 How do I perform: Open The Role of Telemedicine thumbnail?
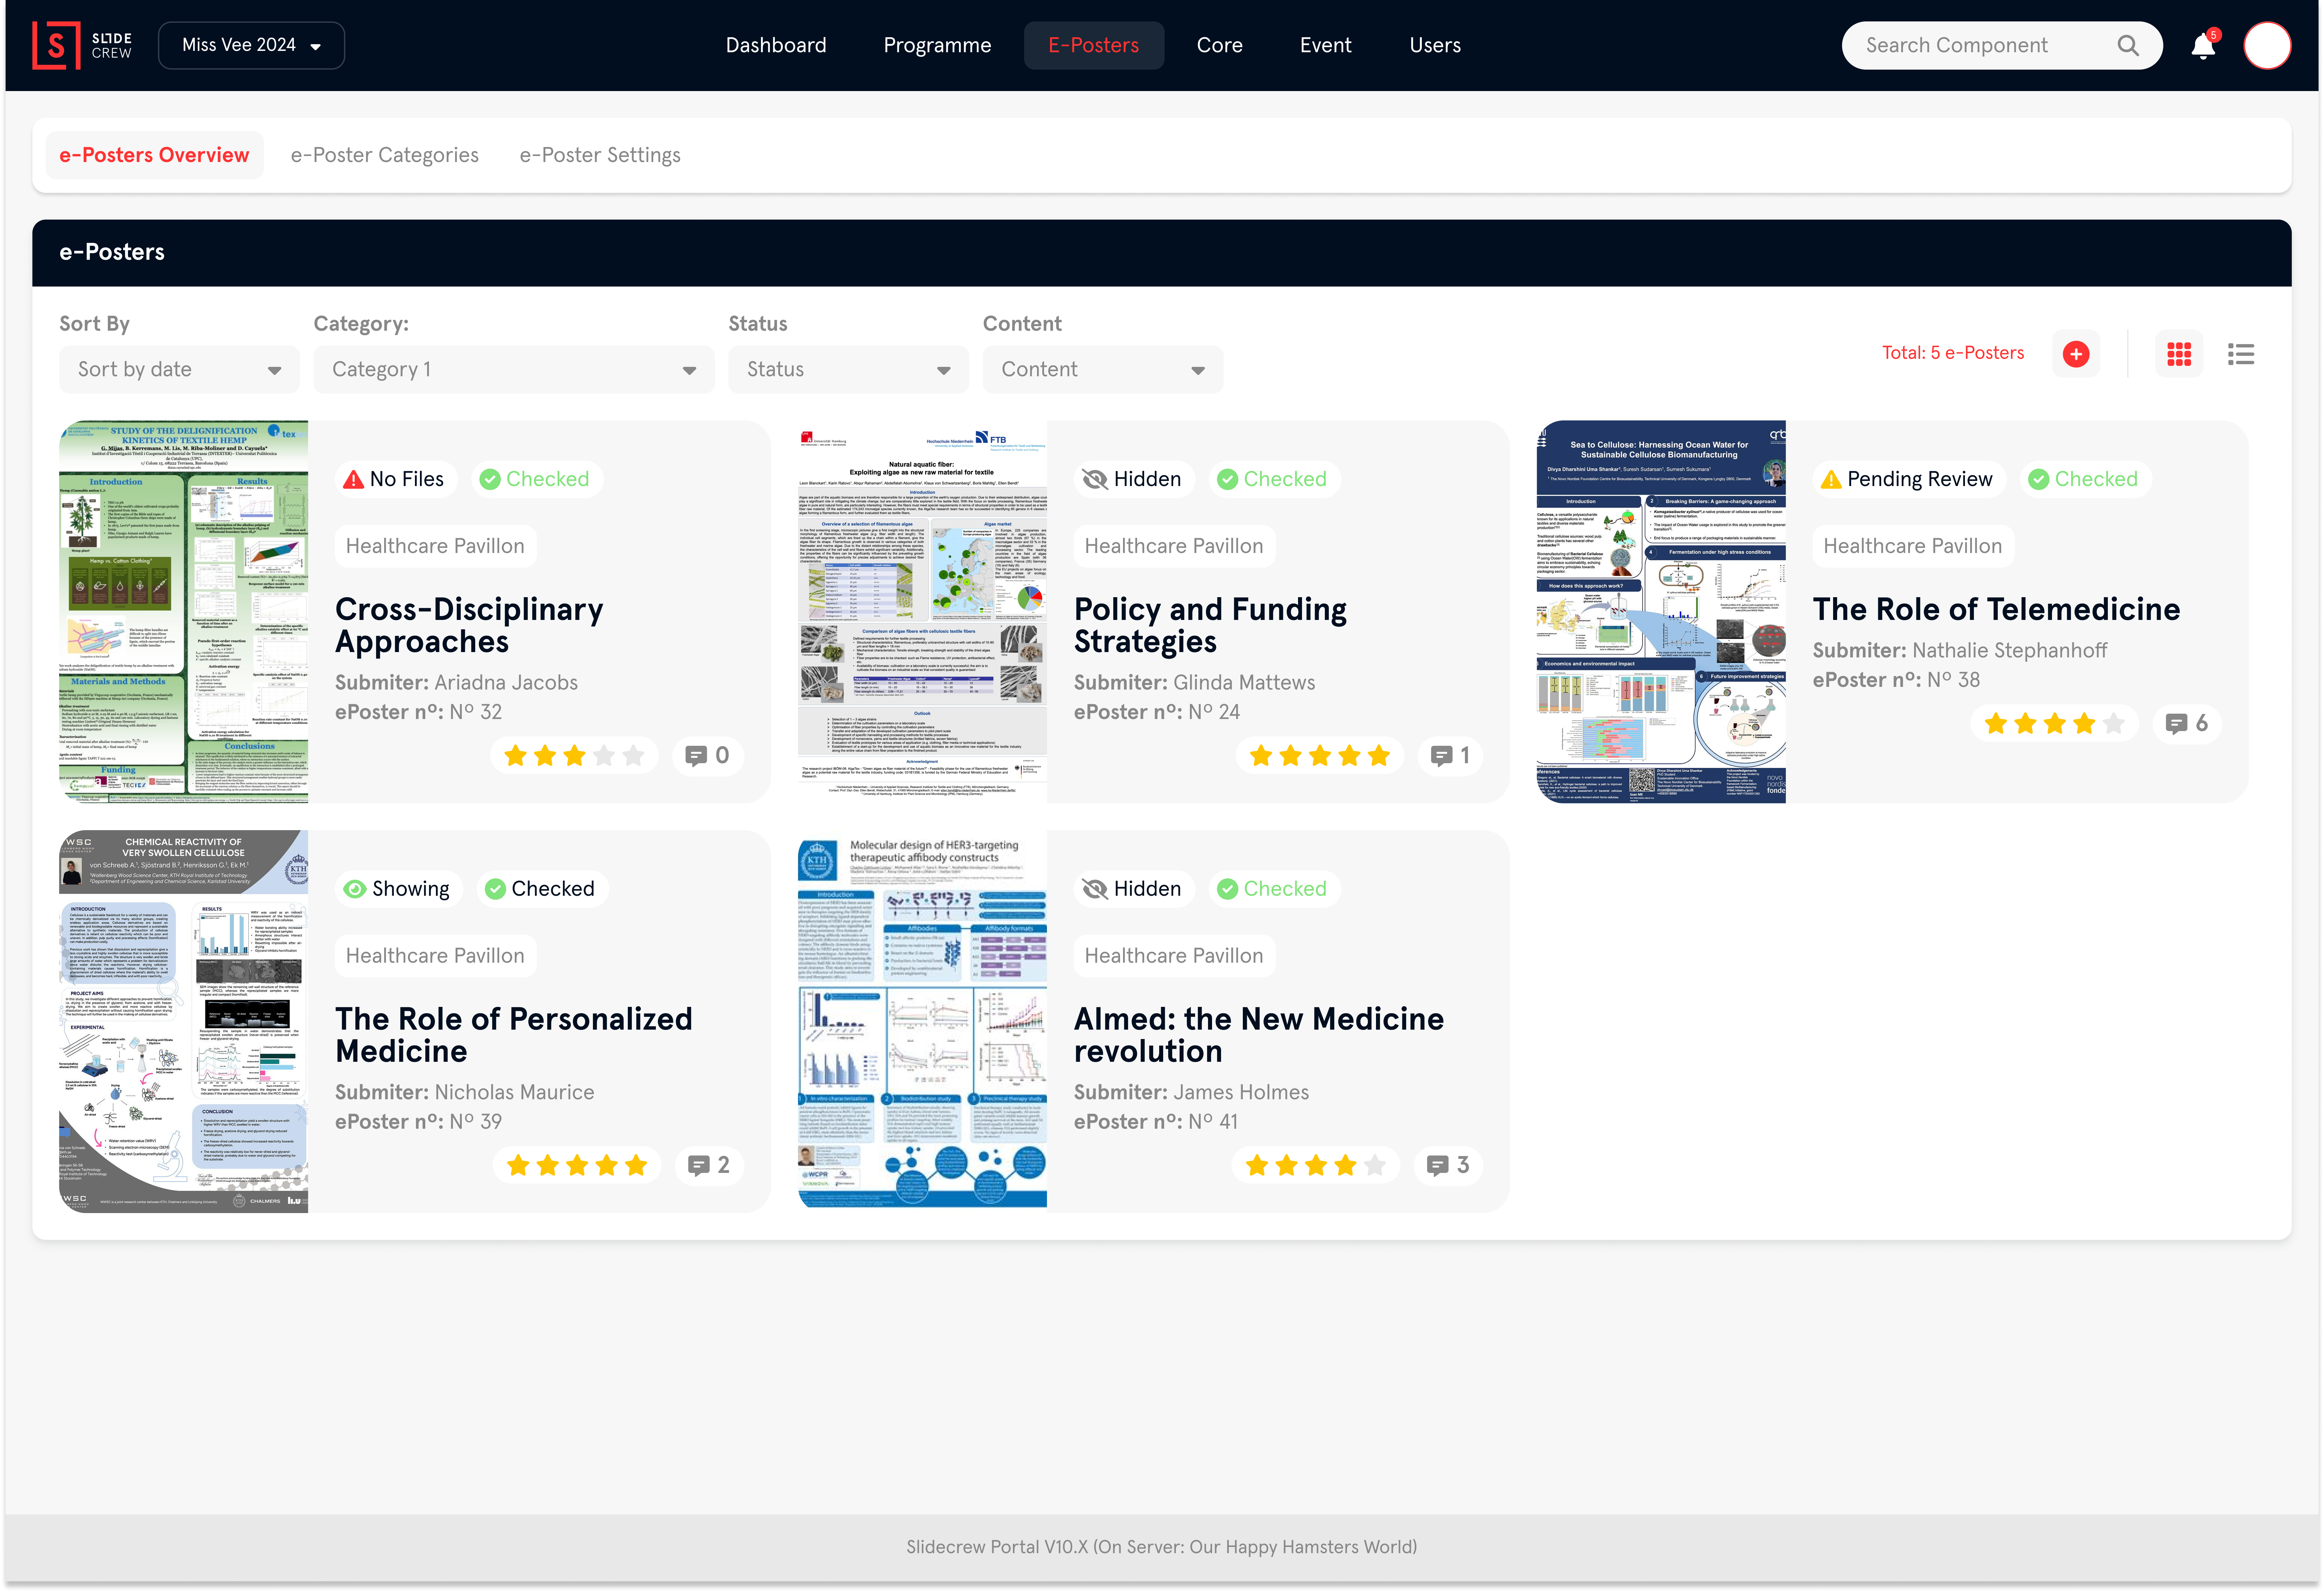pyautogui.click(x=1661, y=611)
